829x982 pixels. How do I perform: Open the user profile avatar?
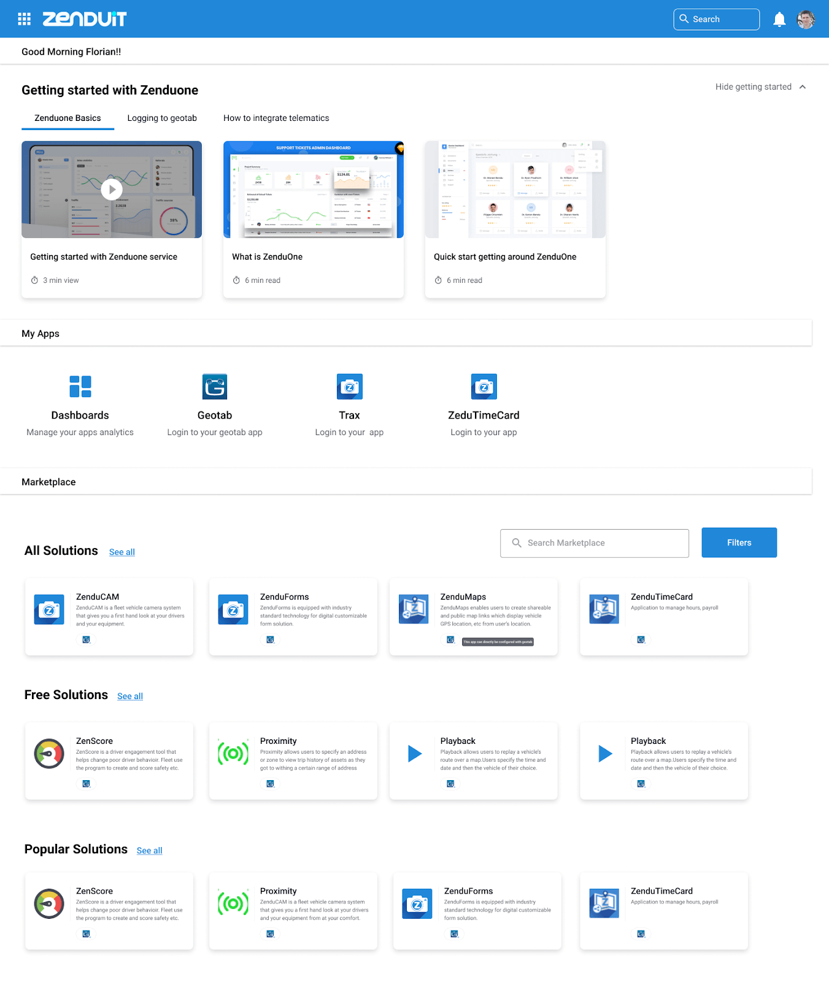coord(806,20)
